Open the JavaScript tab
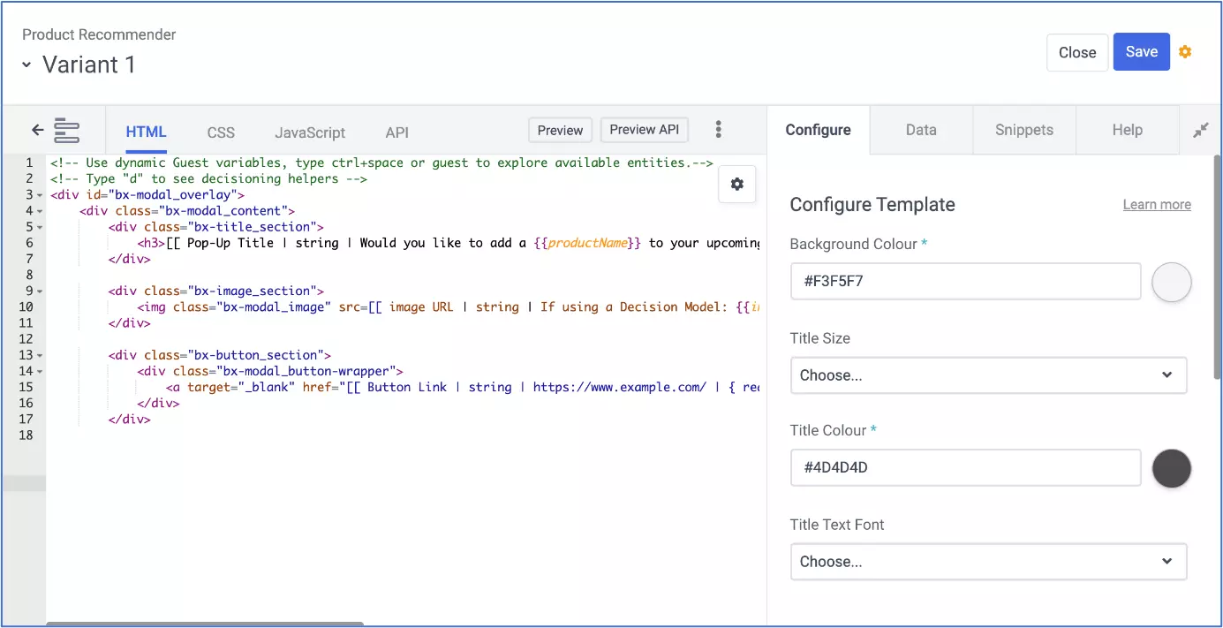Screen dimensions: 1223x628 (x=310, y=132)
